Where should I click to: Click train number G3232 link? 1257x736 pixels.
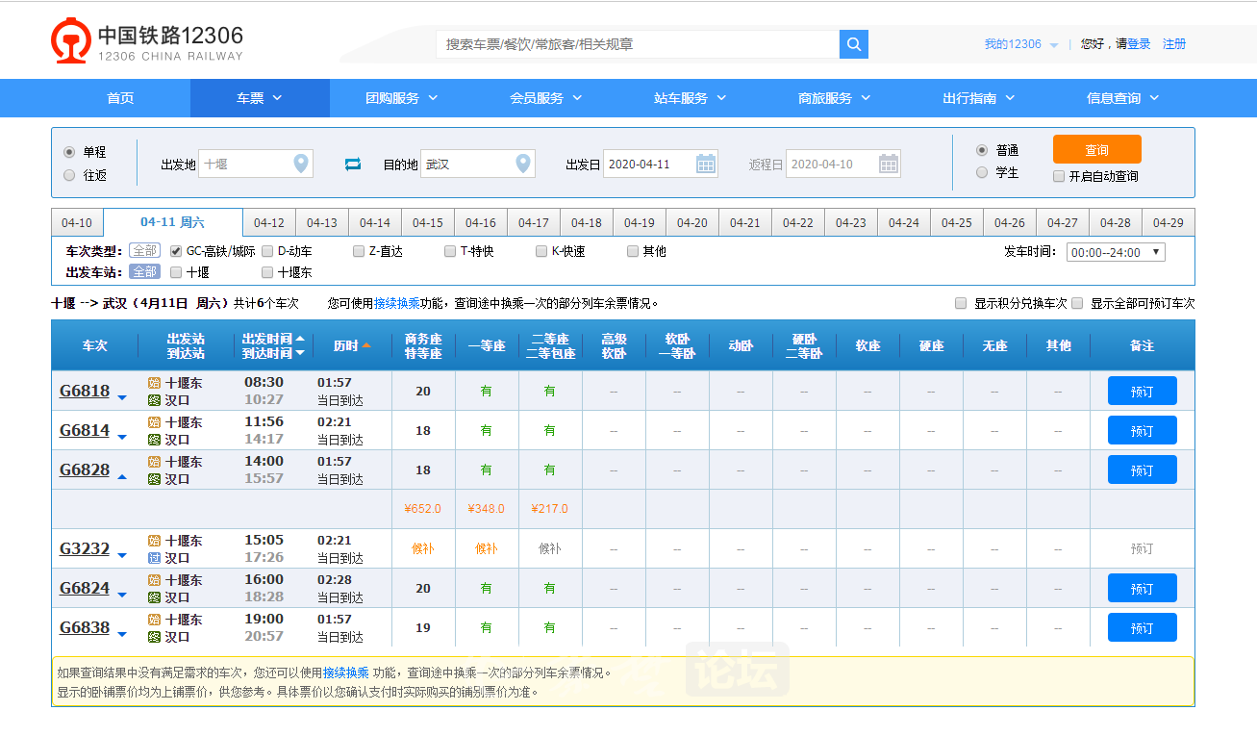pos(85,548)
